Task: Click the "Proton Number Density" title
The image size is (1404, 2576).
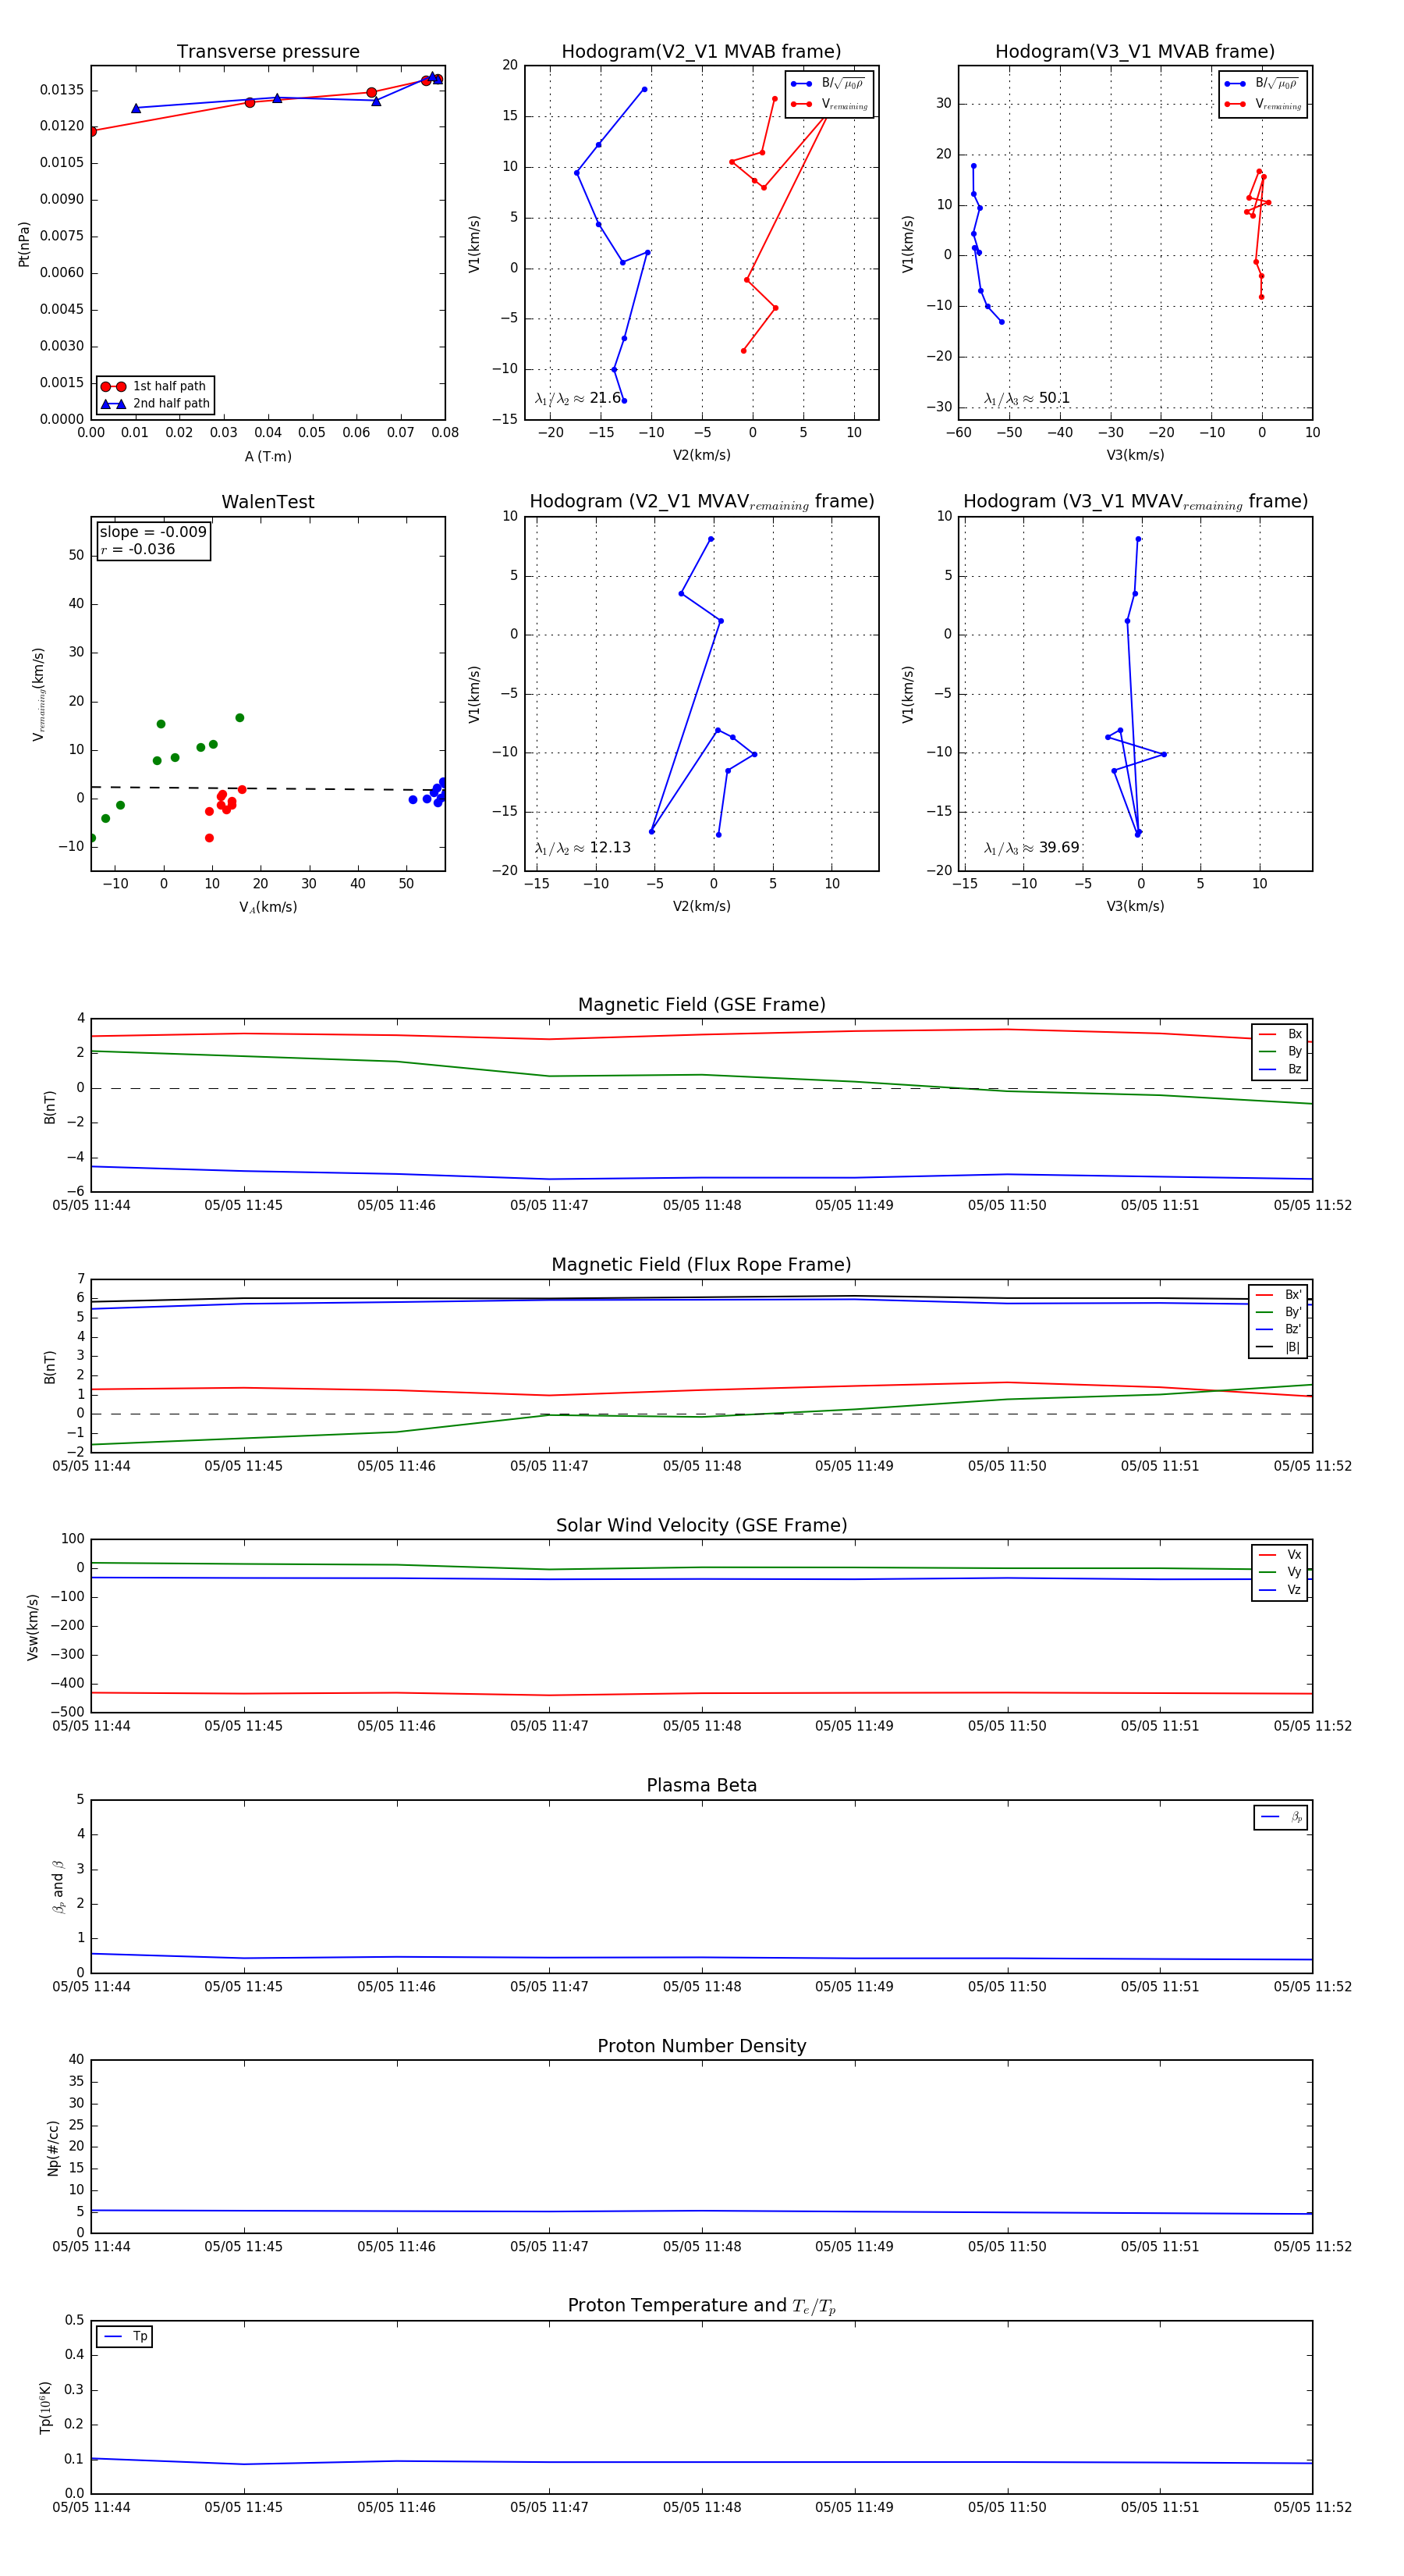Action: [x=701, y=2046]
